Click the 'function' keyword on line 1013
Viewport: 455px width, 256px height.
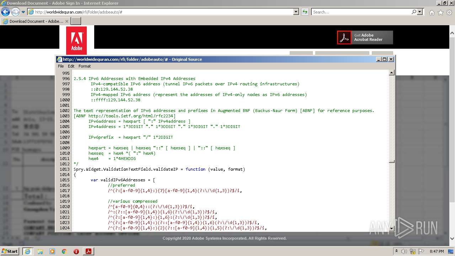coord(196,169)
